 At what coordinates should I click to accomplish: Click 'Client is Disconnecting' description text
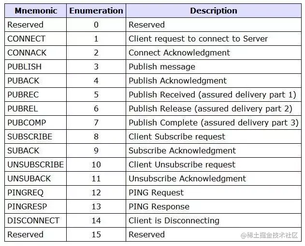pos(174,220)
